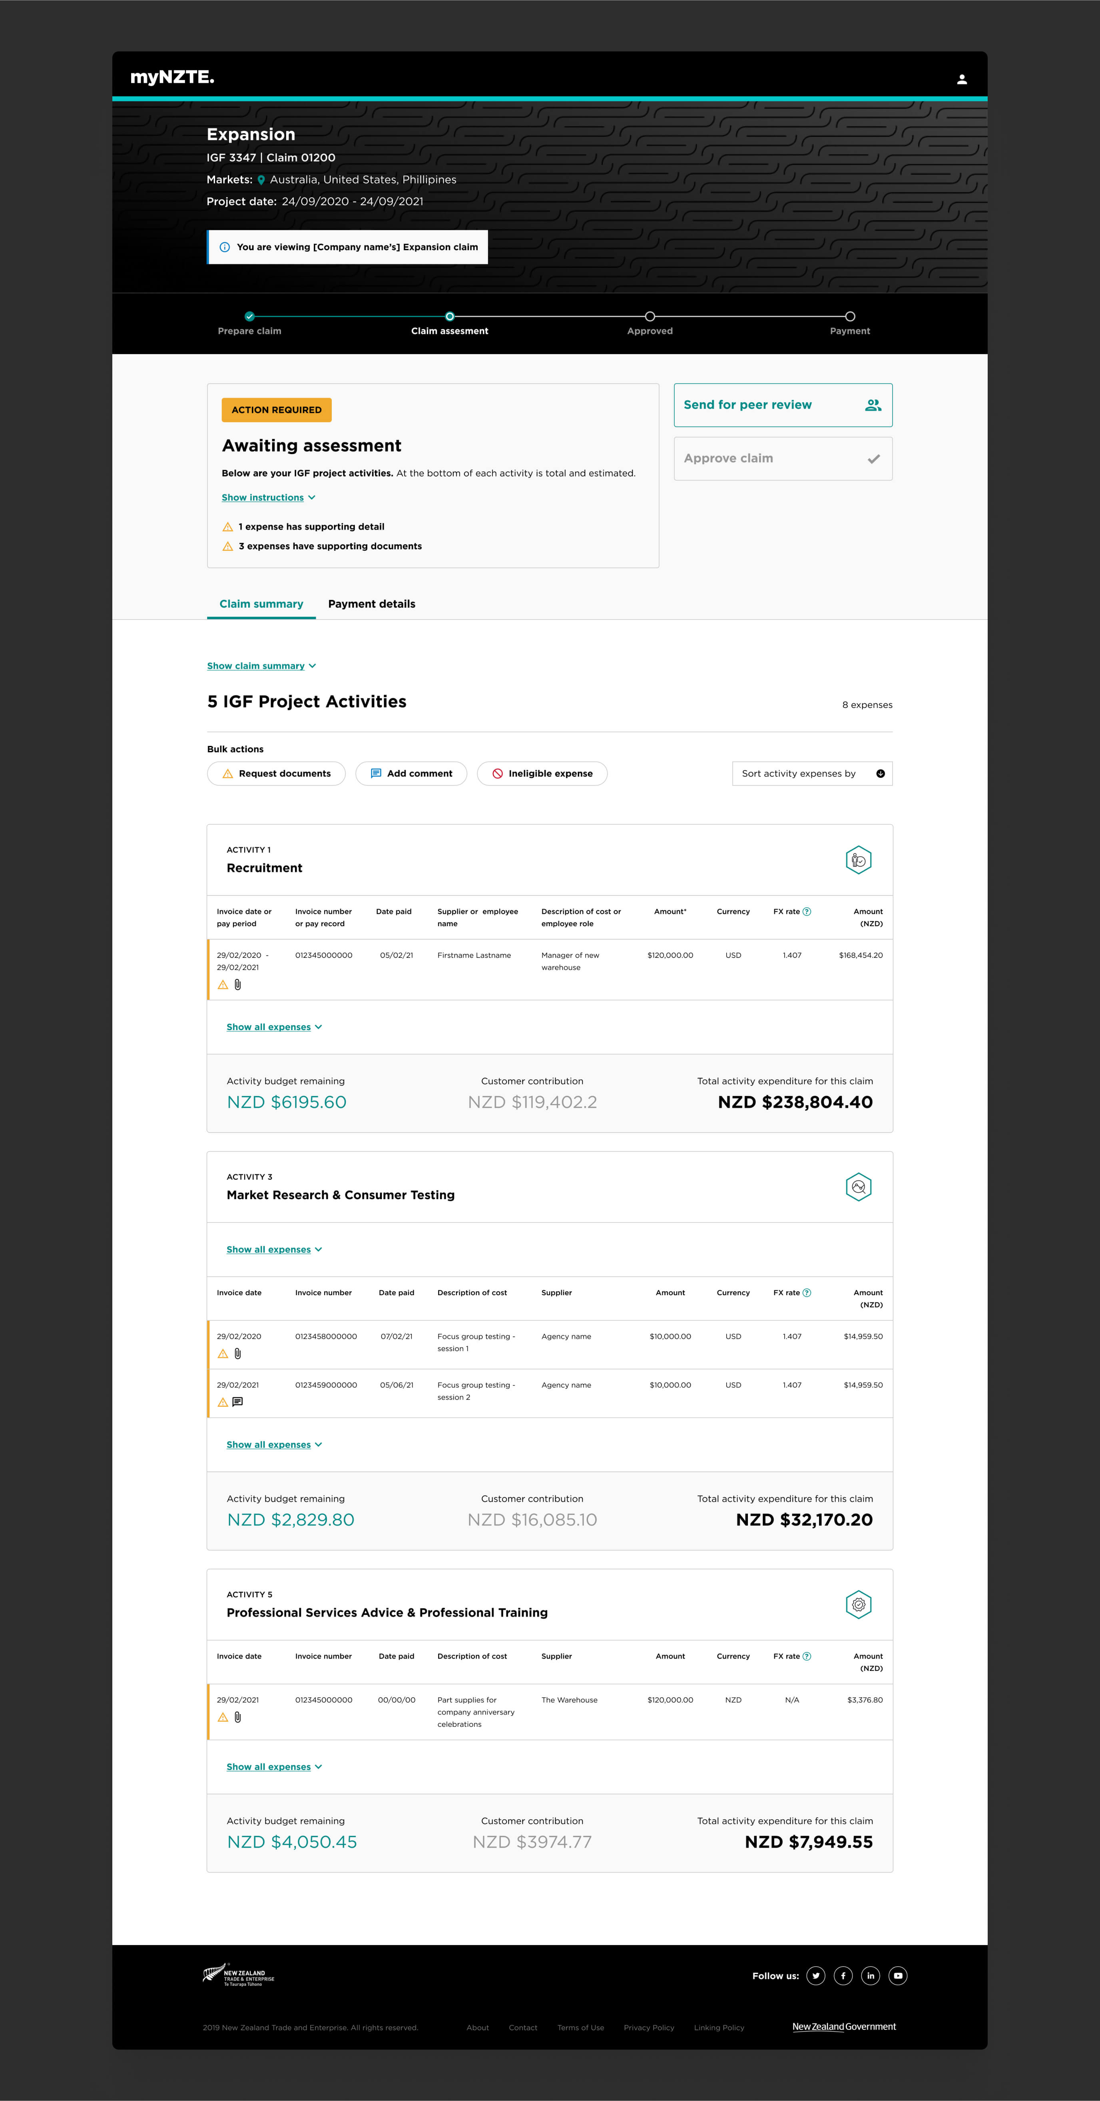Click warning icon on Recruitment expense row
1100x2101 pixels.
[223, 985]
